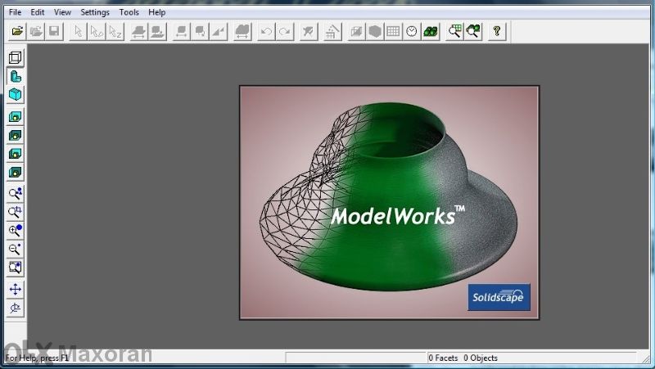The height and width of the screenshot is (369, 655).
Task: Click the '0 Objects' status bar text
Action: pos(481,358)
